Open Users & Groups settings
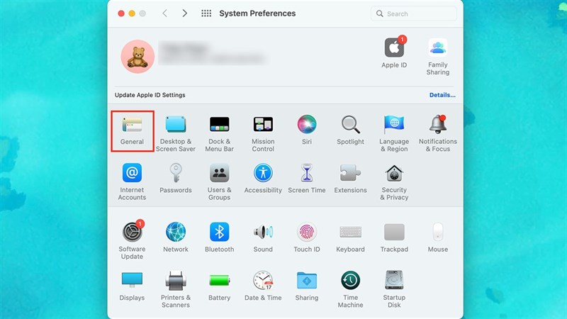 pyautogui.click(x=220, y=182)
